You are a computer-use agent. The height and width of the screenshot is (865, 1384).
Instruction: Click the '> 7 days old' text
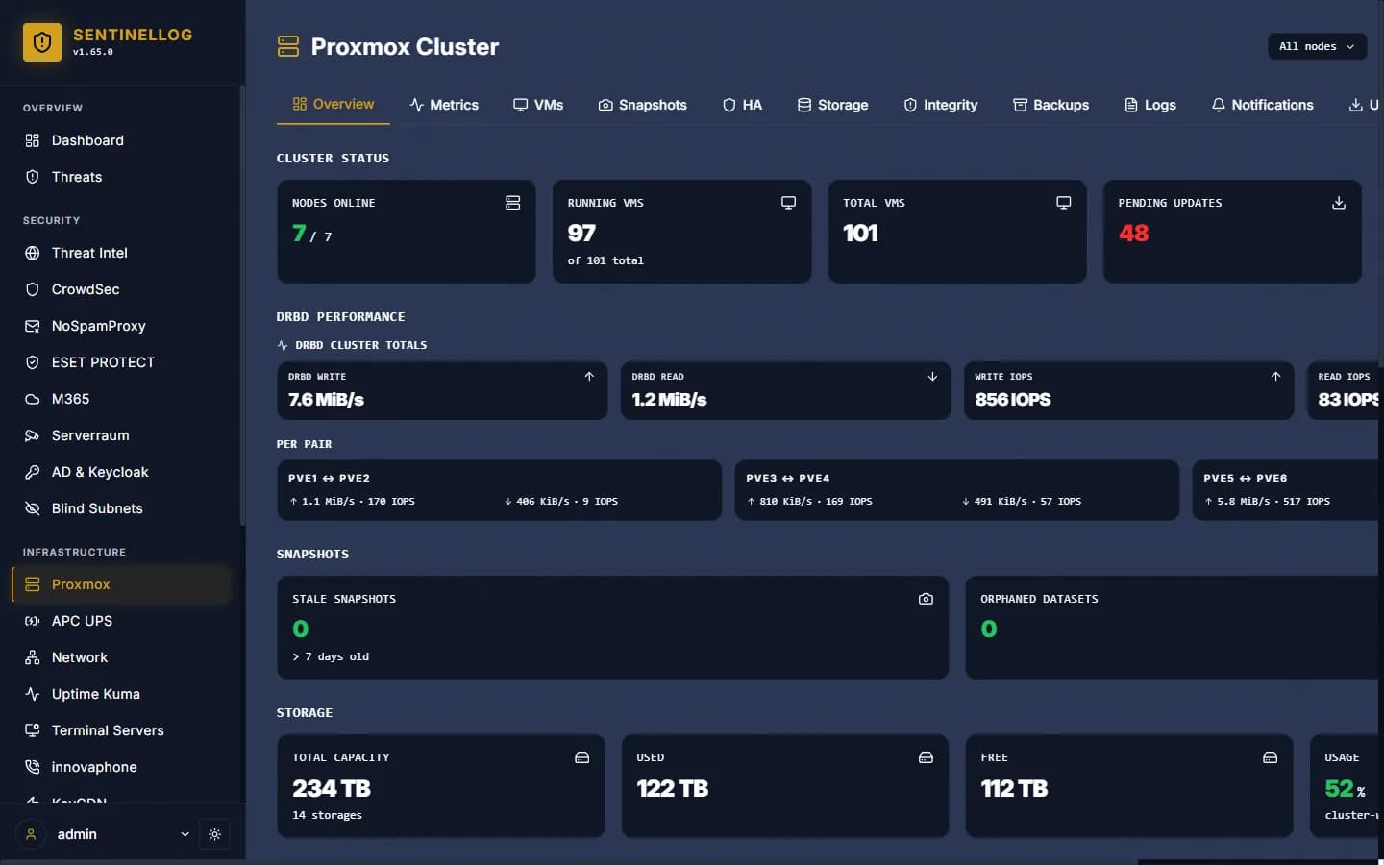(331, 656)
